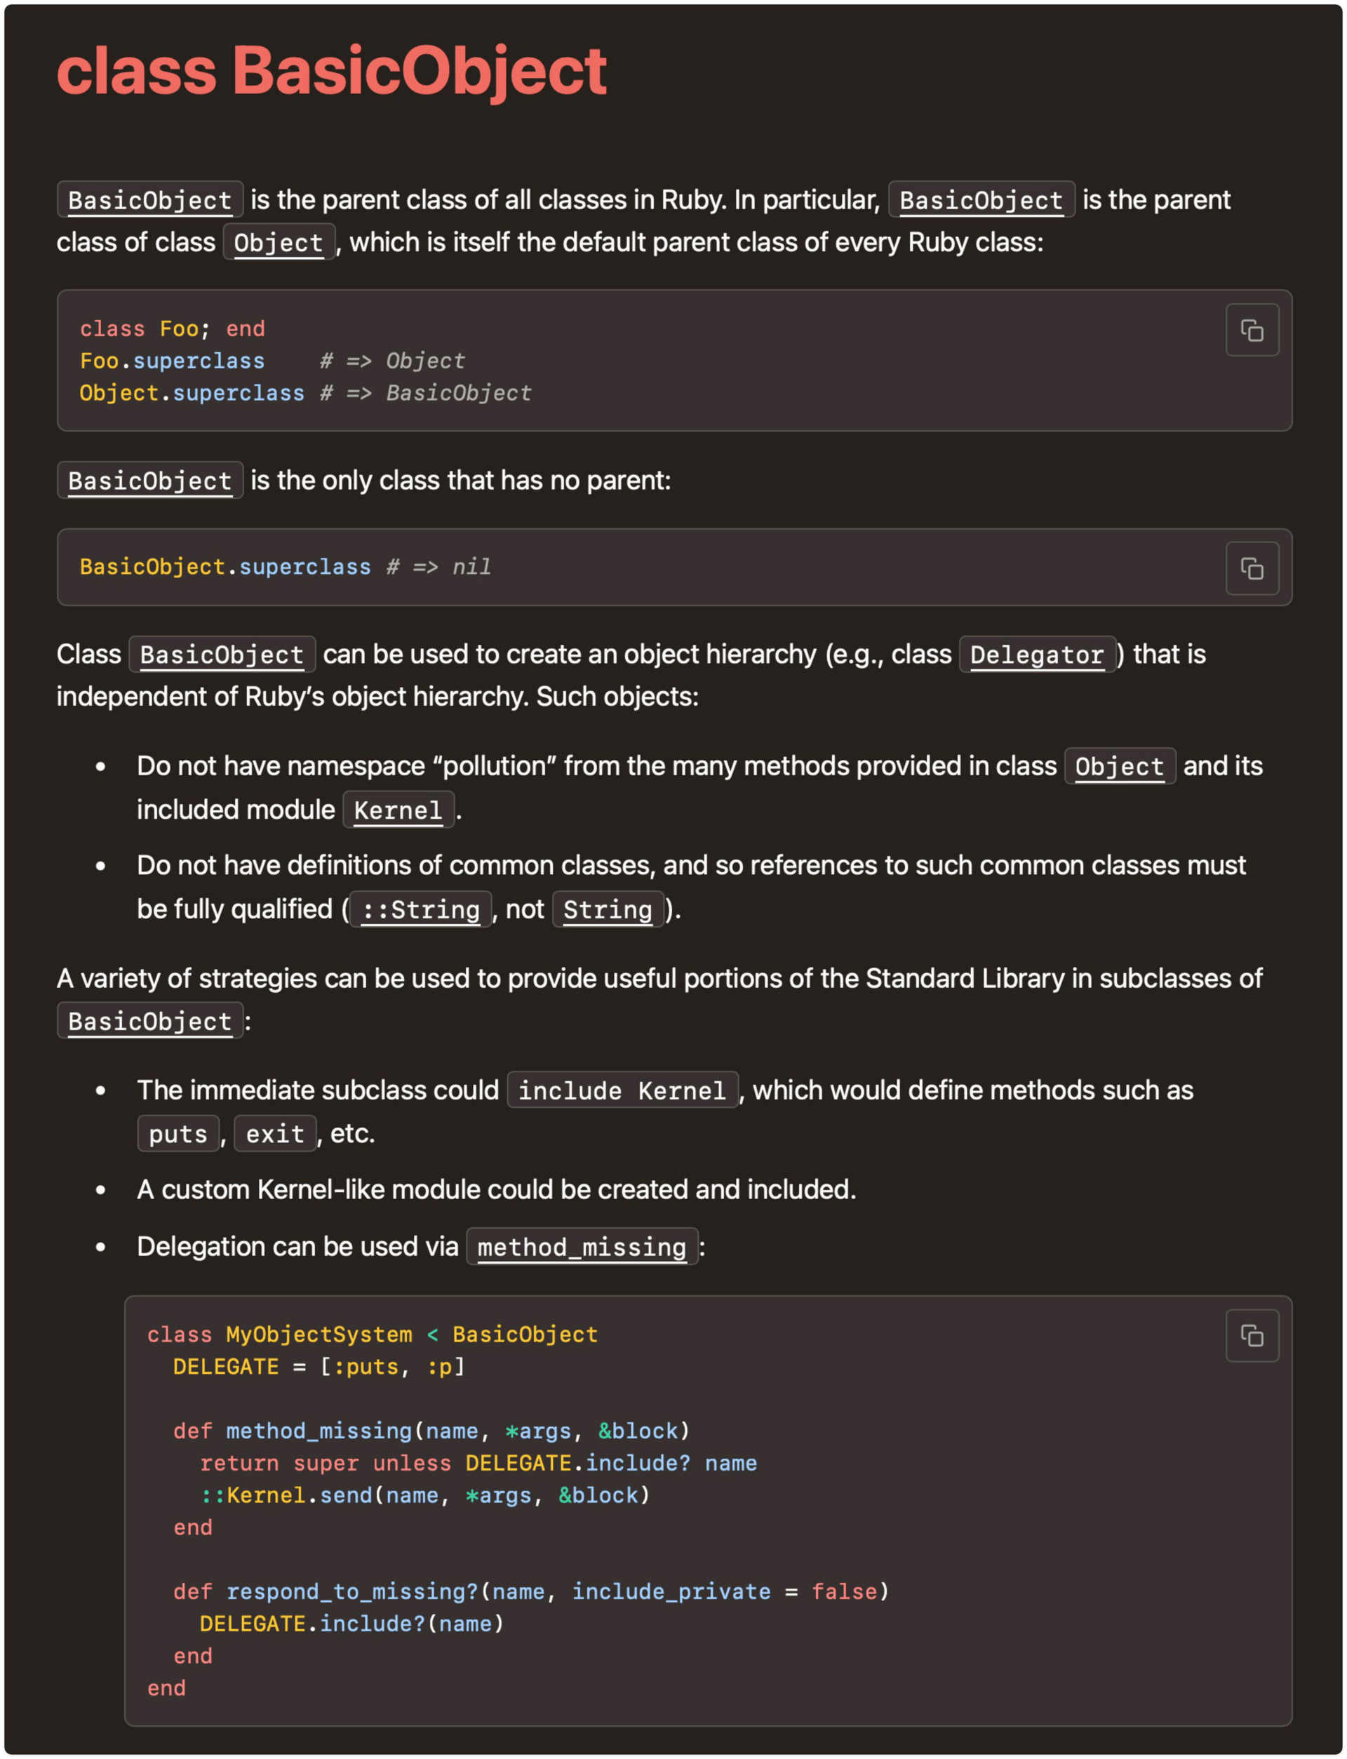Open the method_missing link
This screenshot has width=1347, height=1759.
coord(582,1248)
